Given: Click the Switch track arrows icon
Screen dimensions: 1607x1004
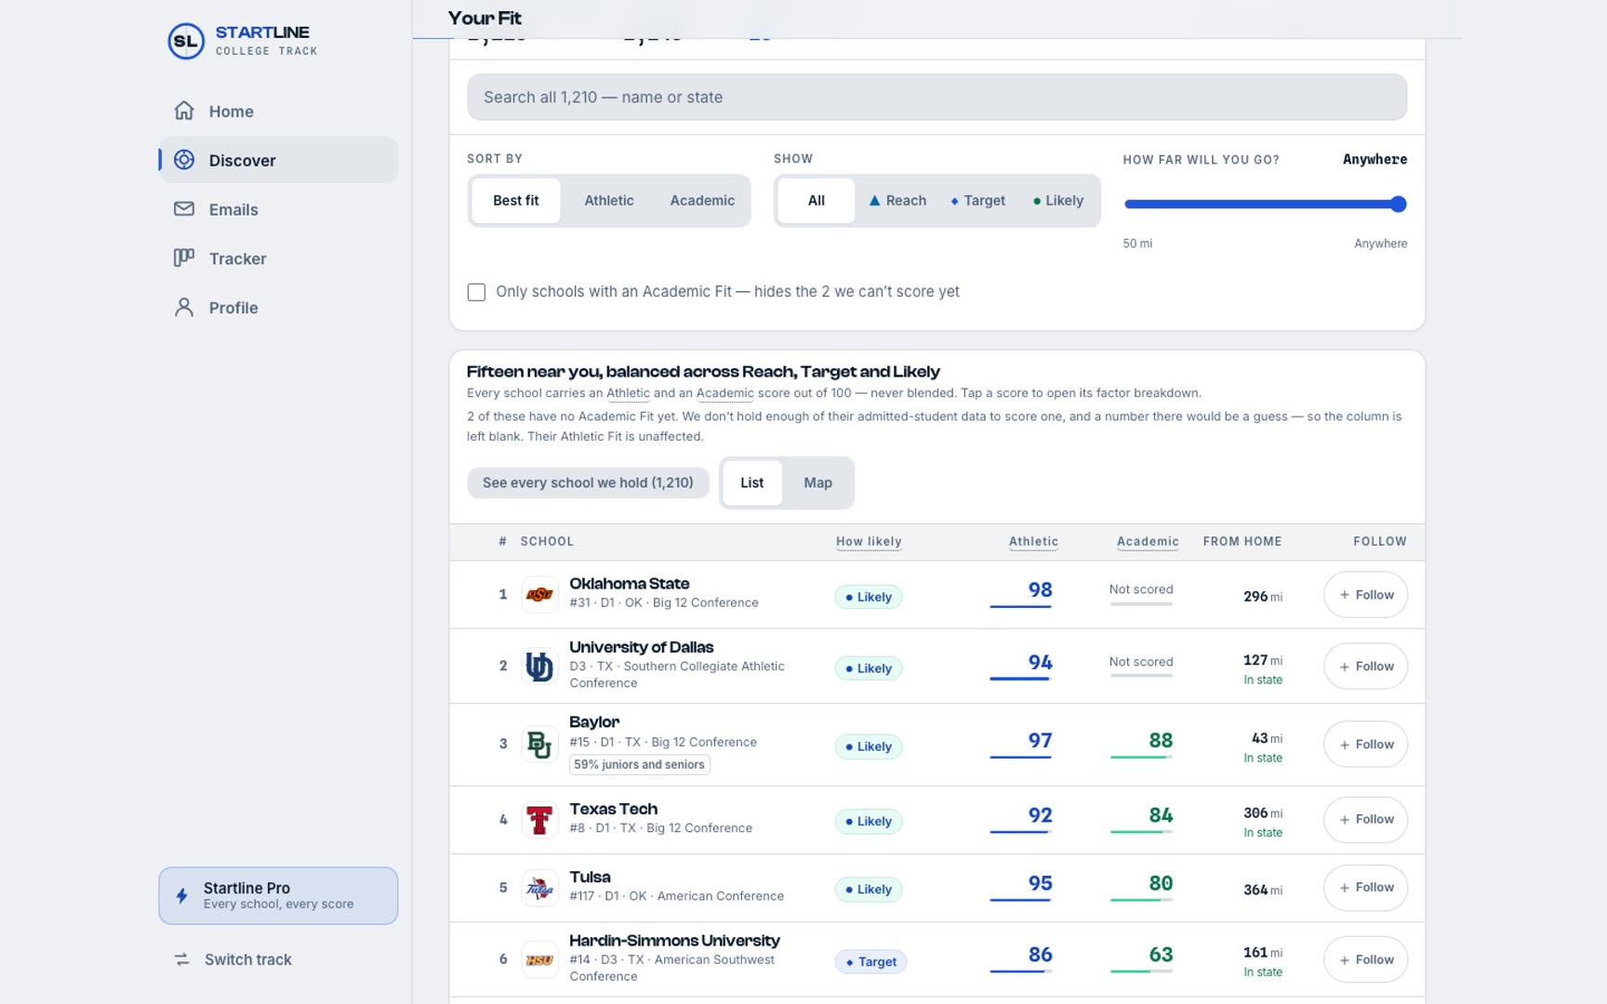Looking at the screenshot, I should pos(182,959).
